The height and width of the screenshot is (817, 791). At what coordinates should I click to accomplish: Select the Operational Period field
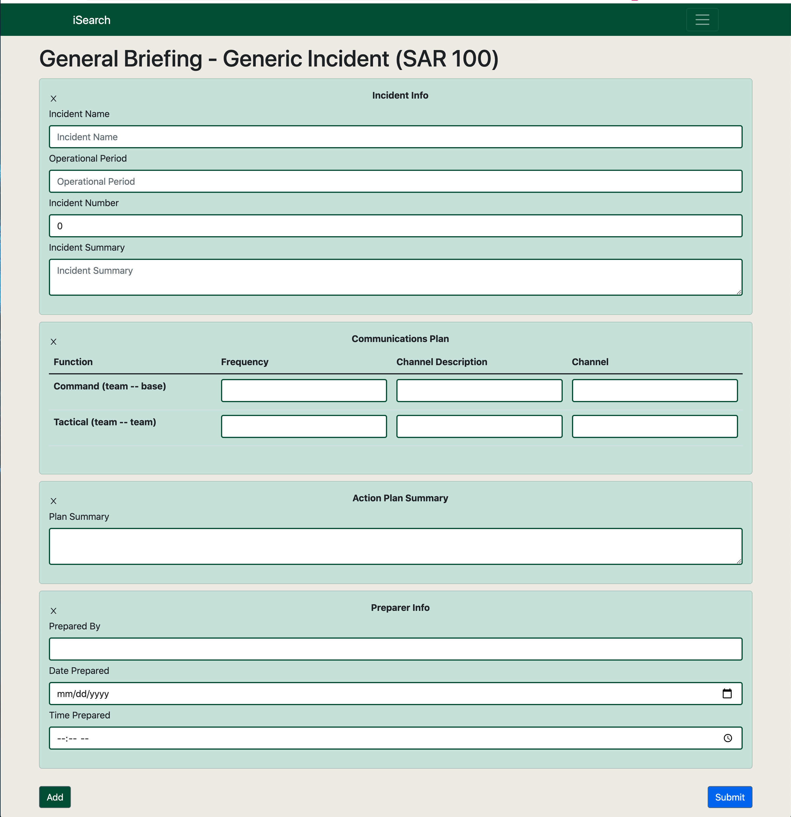pyautogui.click(x=395, y=181)
